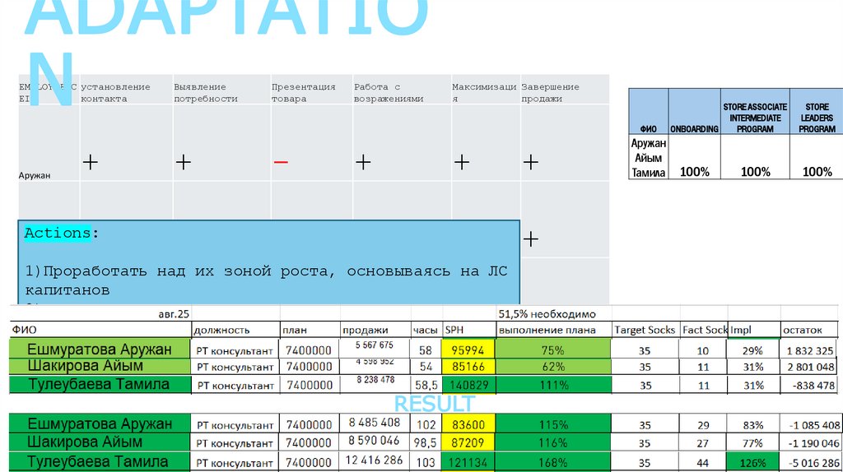
Task: Click the Fact Socks value 44
Action: point(703,463)
